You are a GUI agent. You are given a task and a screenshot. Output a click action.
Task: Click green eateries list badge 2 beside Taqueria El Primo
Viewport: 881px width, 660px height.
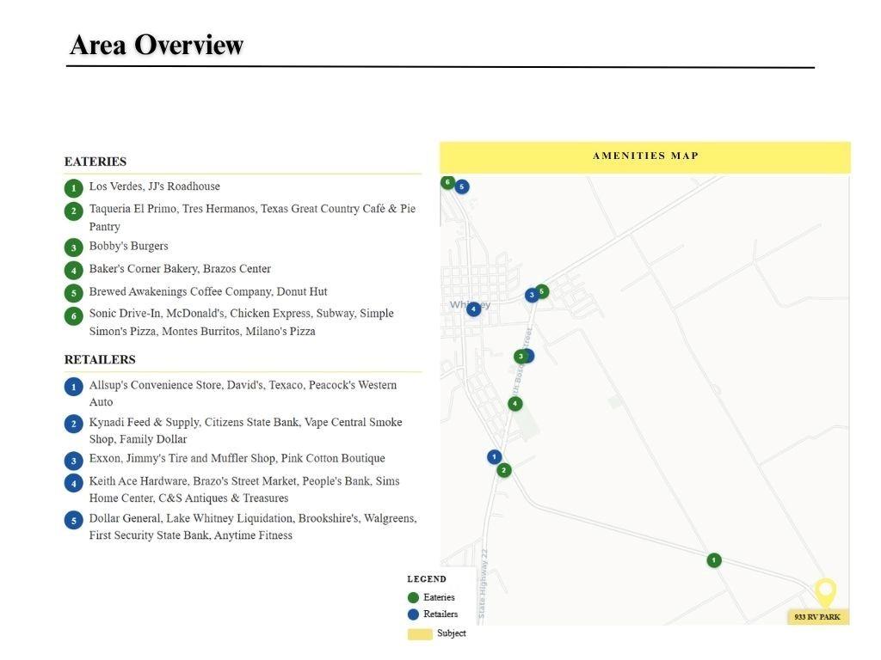click(x=74, y=211)
